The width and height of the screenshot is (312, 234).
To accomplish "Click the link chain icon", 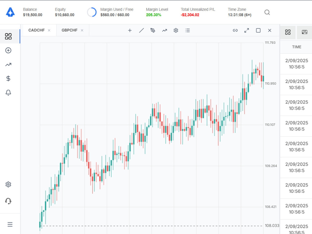I will tap(235, 31).
